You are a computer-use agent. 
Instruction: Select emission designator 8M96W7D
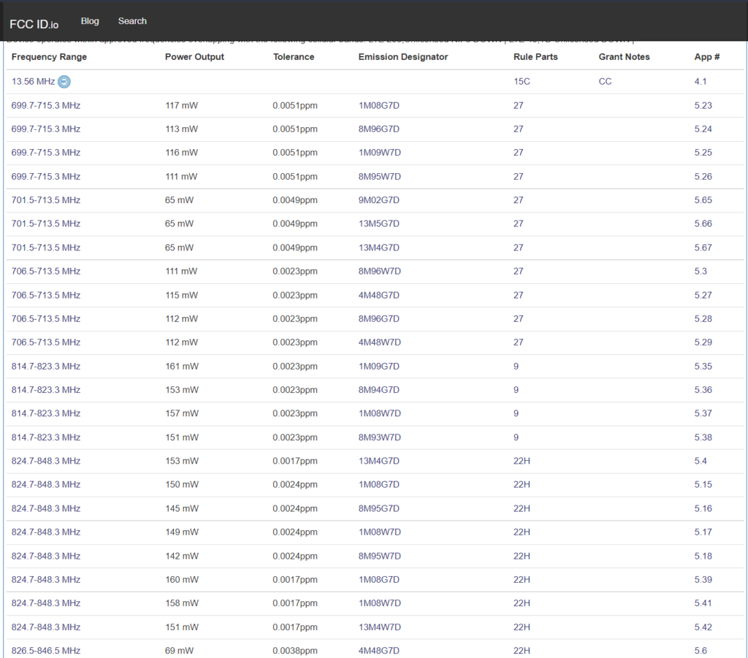(x=379, y=271)
